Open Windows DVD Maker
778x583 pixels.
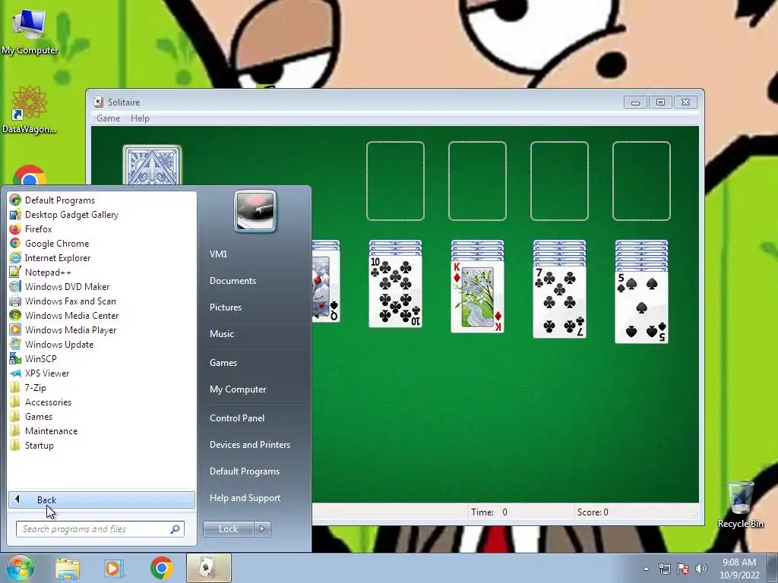pyautogui.click(x=102, y=286)
